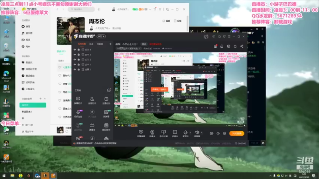Image resolution: width=319 pixels, height=179 pixels.
Task: Open streaming settings gear
Action: 224,133
